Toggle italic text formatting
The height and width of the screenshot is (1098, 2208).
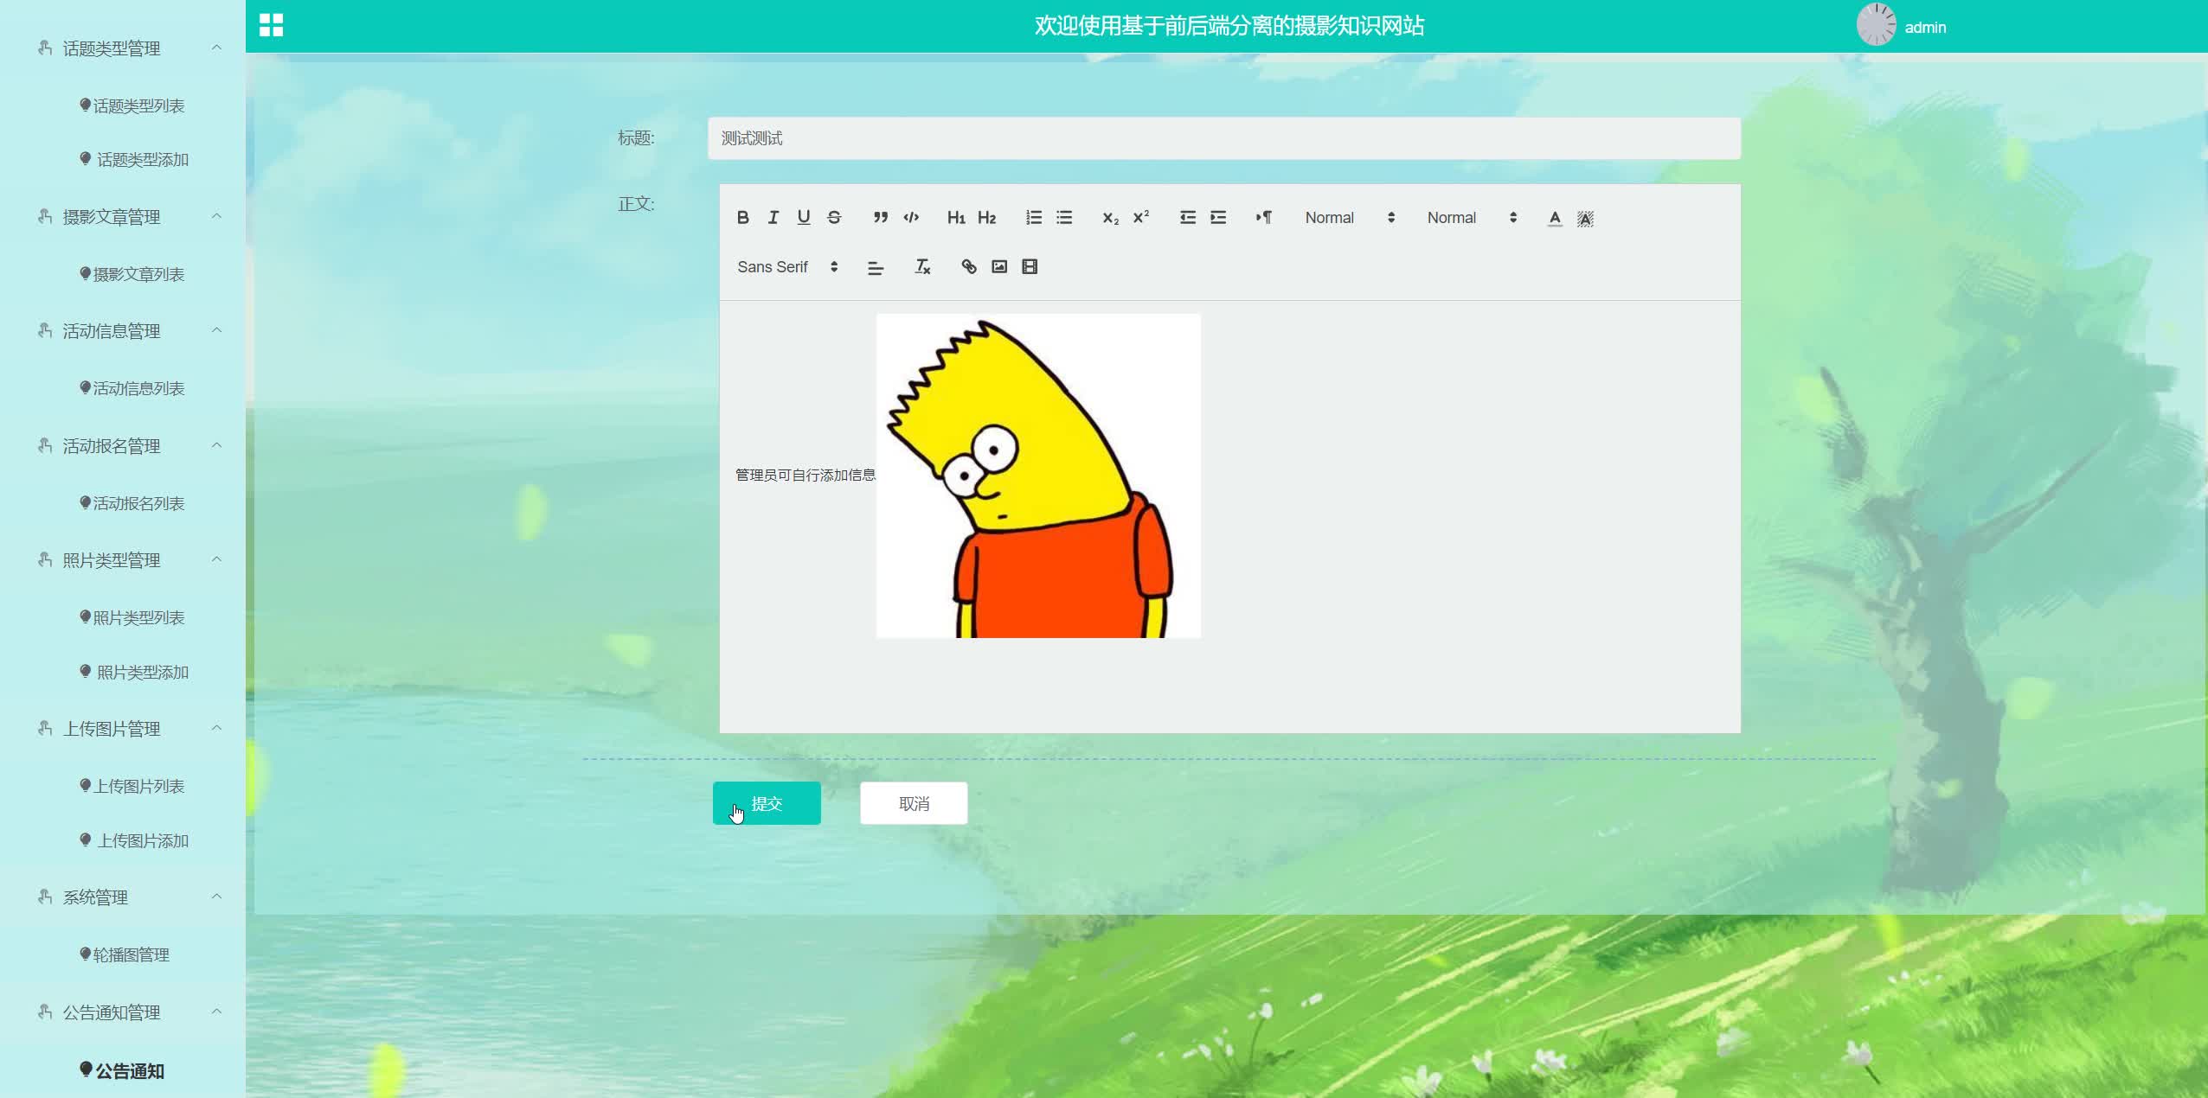[x=773, y=218]
